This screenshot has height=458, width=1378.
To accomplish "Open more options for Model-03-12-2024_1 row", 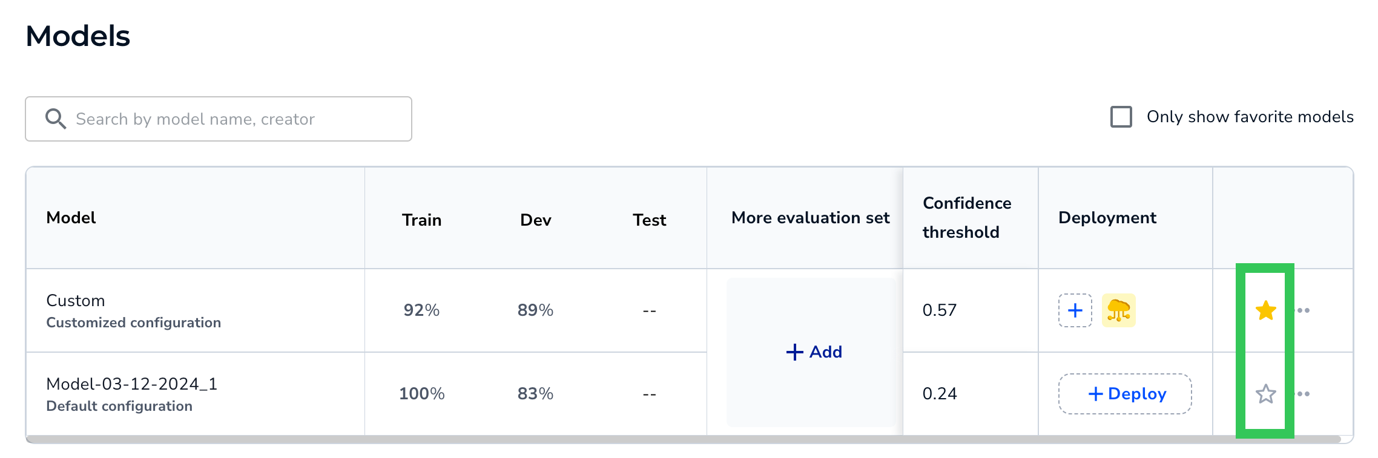I will click(x=1304, y=394).
